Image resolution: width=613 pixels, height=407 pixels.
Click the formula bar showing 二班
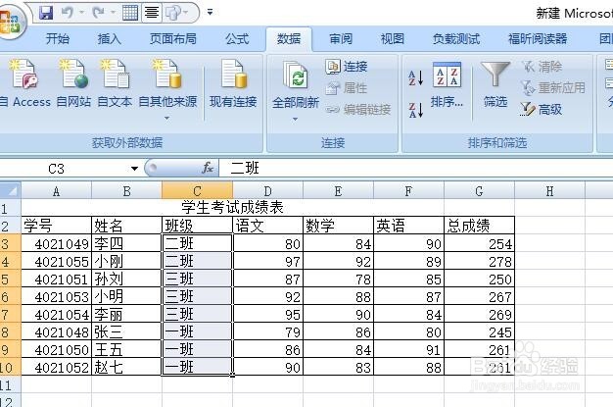click(416, 169)
